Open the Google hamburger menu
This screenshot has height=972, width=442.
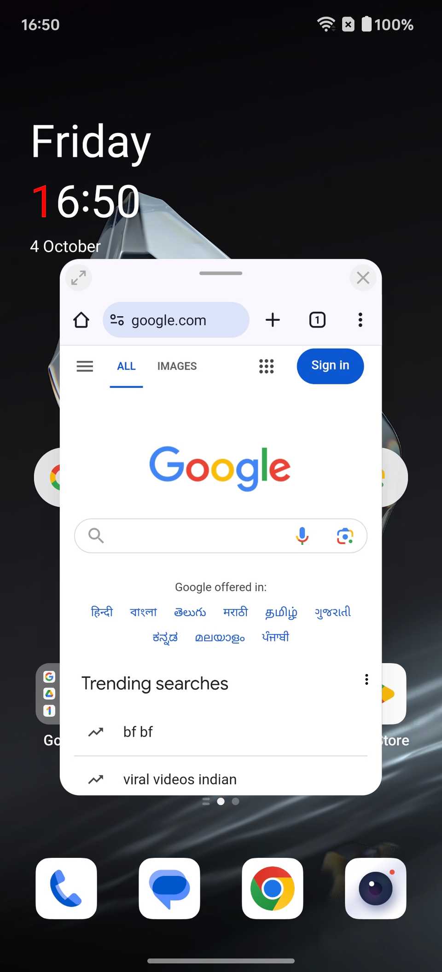[85, 366]
